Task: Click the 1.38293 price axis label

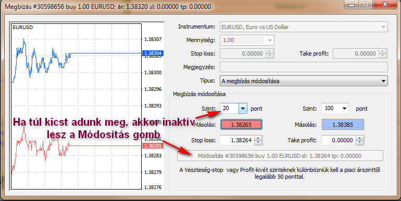Action: pyautogui.click(x=153, y=105)
